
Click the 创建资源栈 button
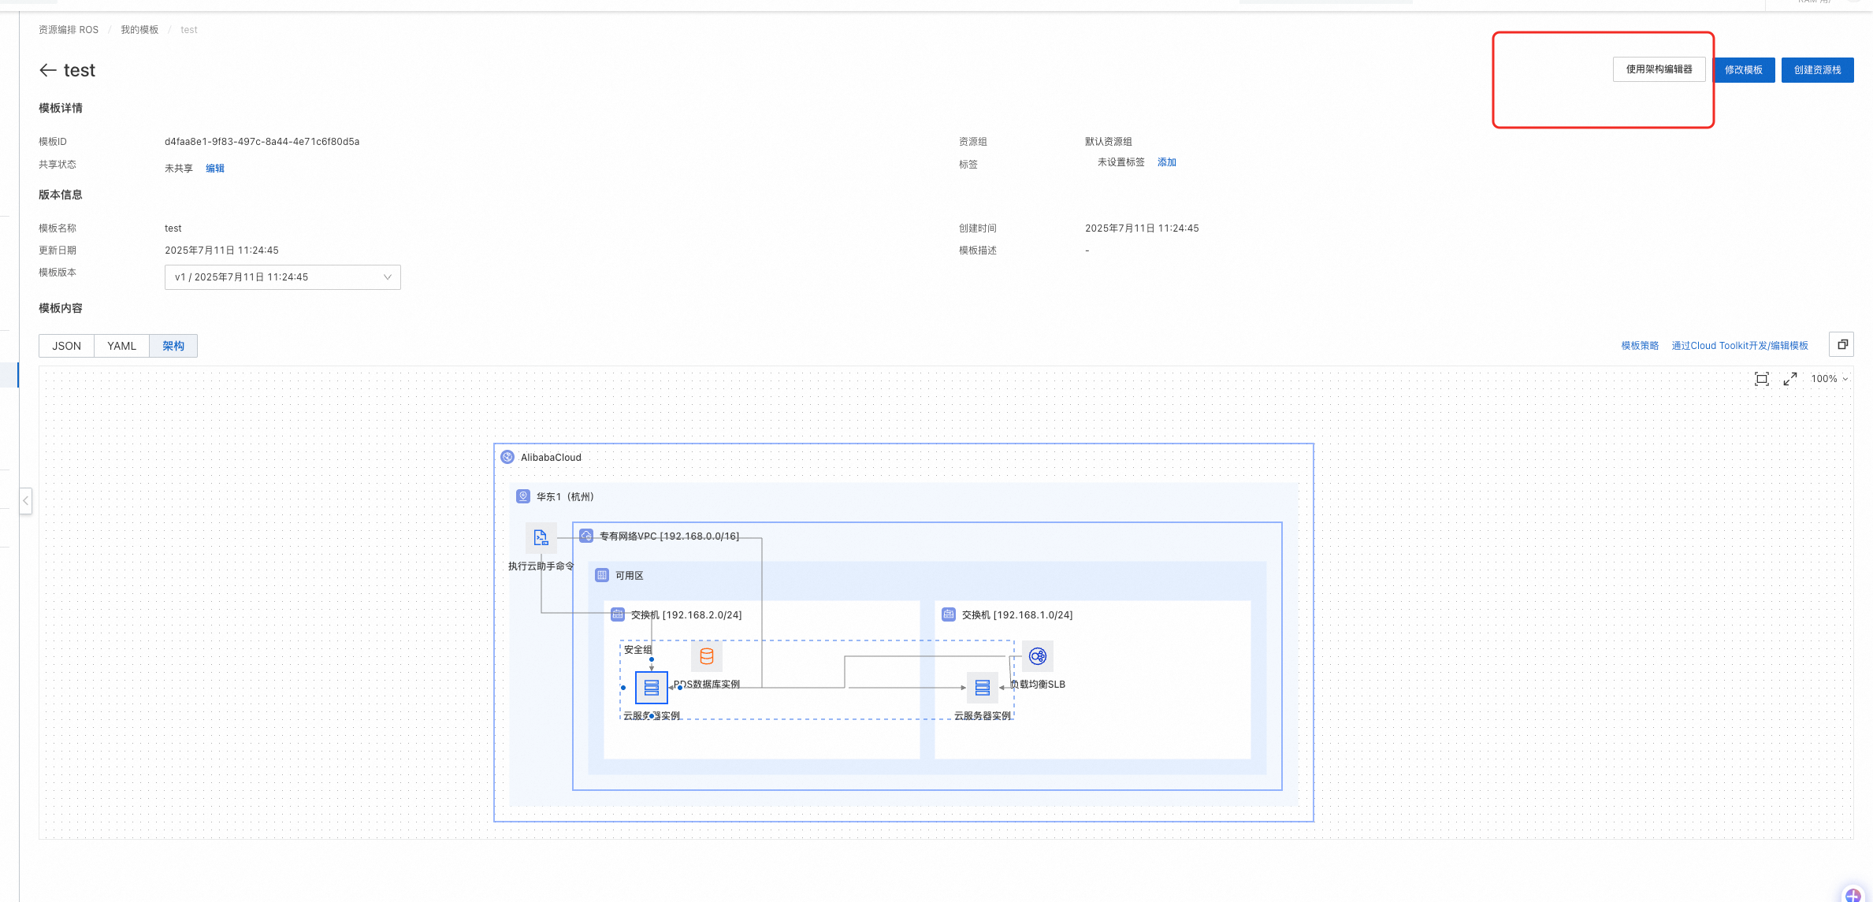(x=1817, y=70)
